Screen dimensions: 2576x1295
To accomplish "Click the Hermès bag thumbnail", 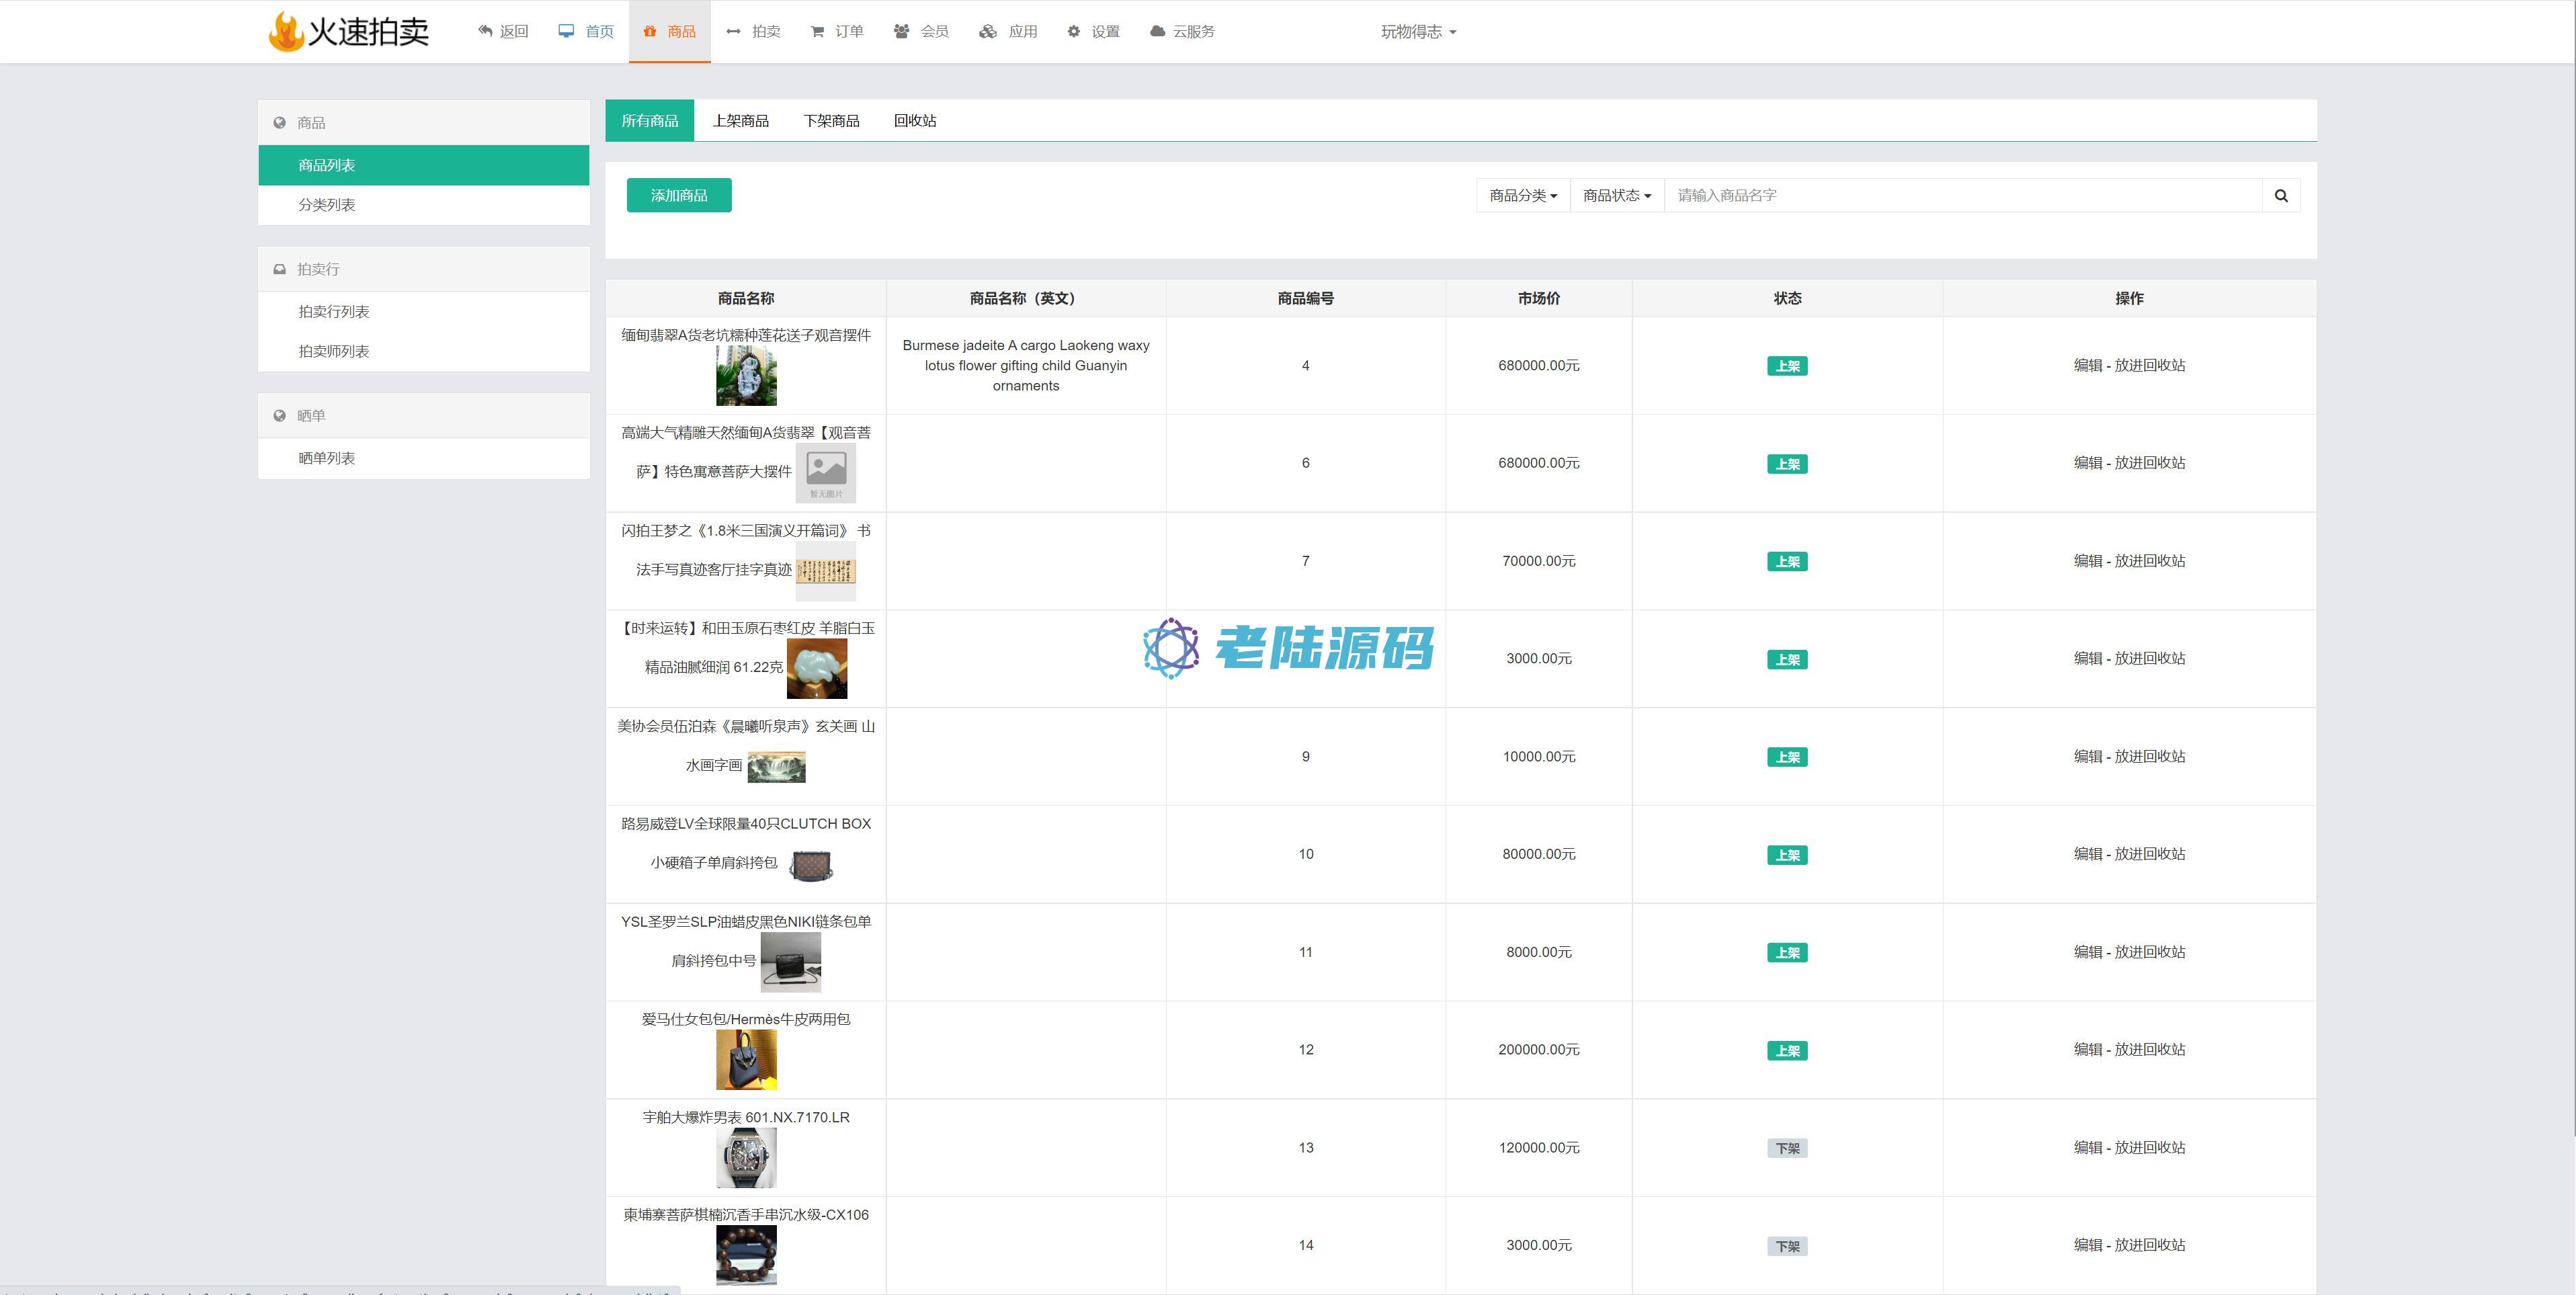I will (x=746, y=1059).
